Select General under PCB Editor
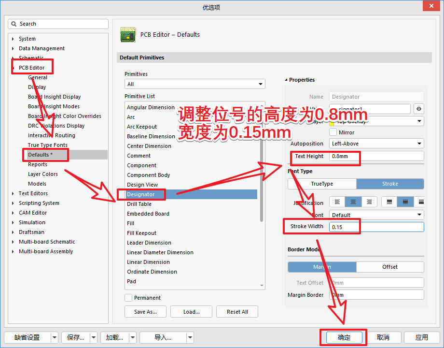444x348 pixels. (38, 77)
